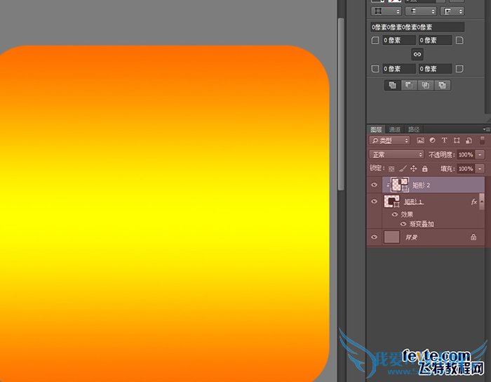Select the Subtract Front Shape pathfinder button
Image resolution: width=491 pixels, height=382 pixels.
(x=409, y=85)
